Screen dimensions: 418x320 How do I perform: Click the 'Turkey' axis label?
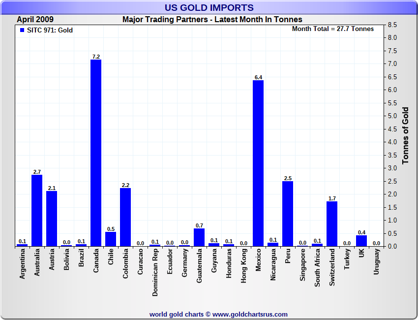coord(347,259)
